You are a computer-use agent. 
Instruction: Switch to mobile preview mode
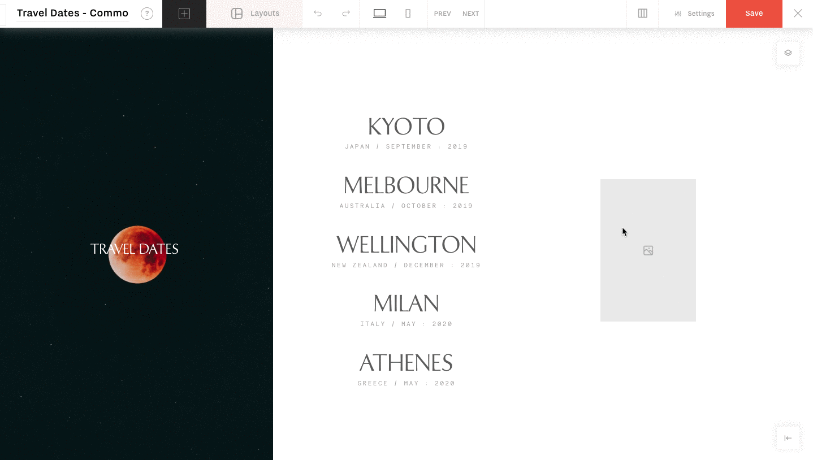tap(408, 14)
